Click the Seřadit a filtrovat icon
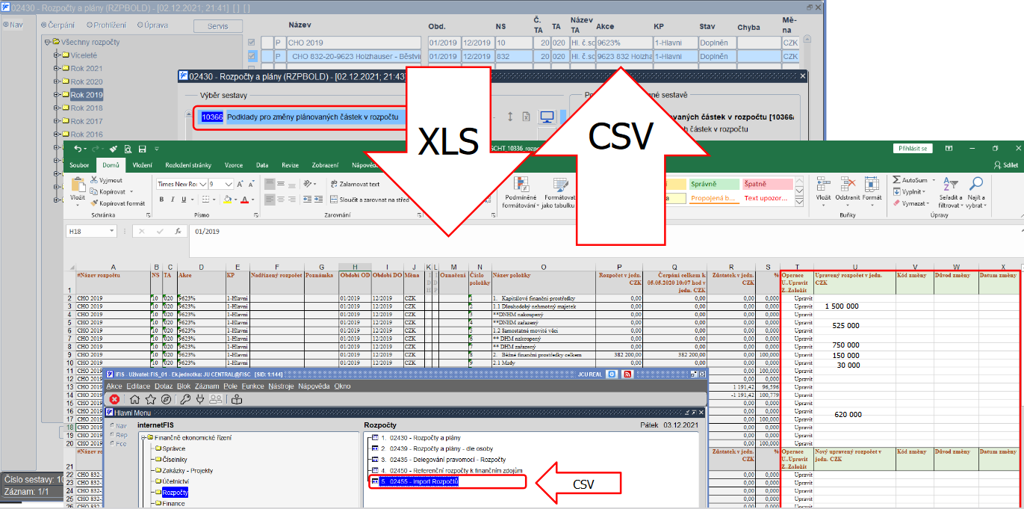 951,184
